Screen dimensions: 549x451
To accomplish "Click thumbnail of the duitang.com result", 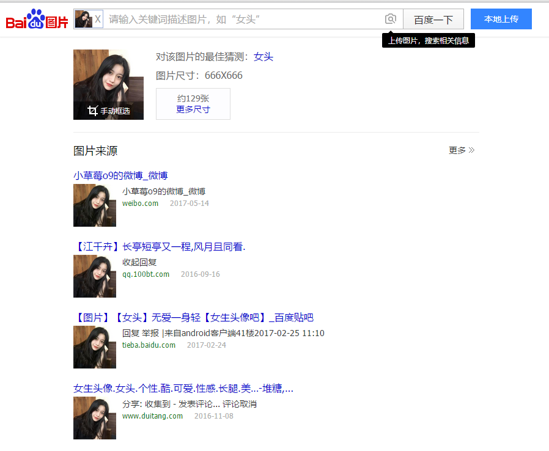I will click(95, 418).
